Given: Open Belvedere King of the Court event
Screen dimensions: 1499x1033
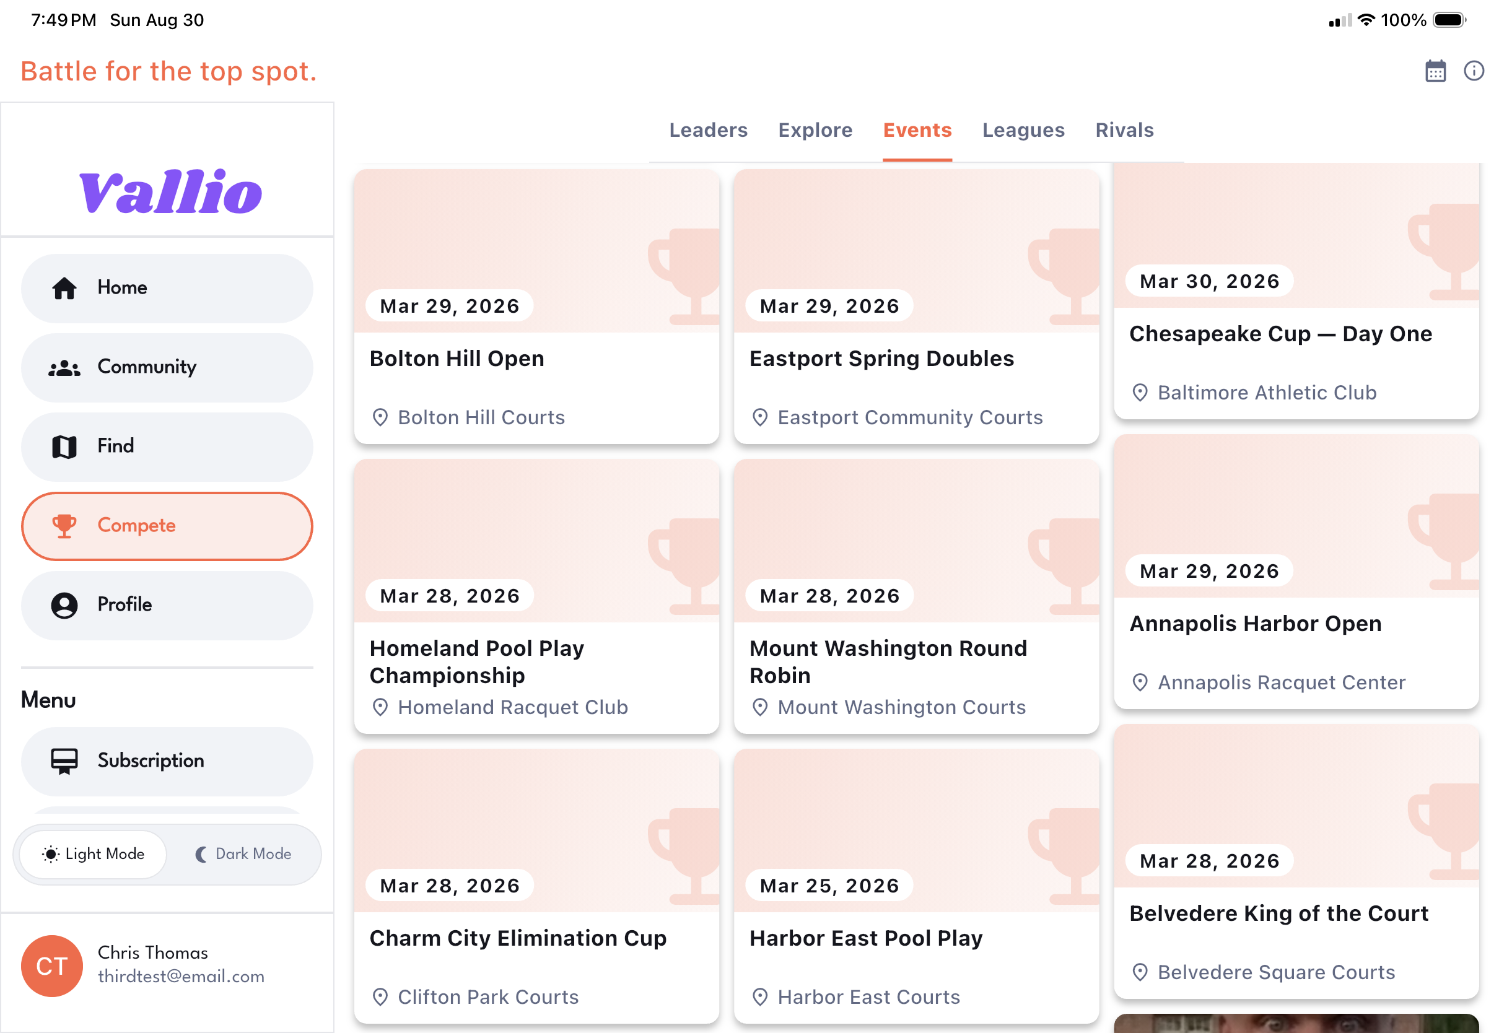Looking at the screenshot, I should [1296, 861].
